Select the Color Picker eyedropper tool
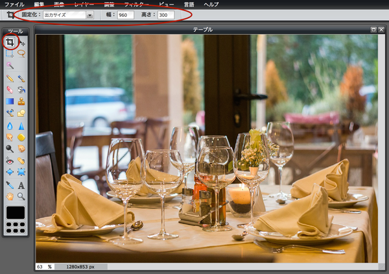This screenshot has height=274, width=389. (10, 185)
